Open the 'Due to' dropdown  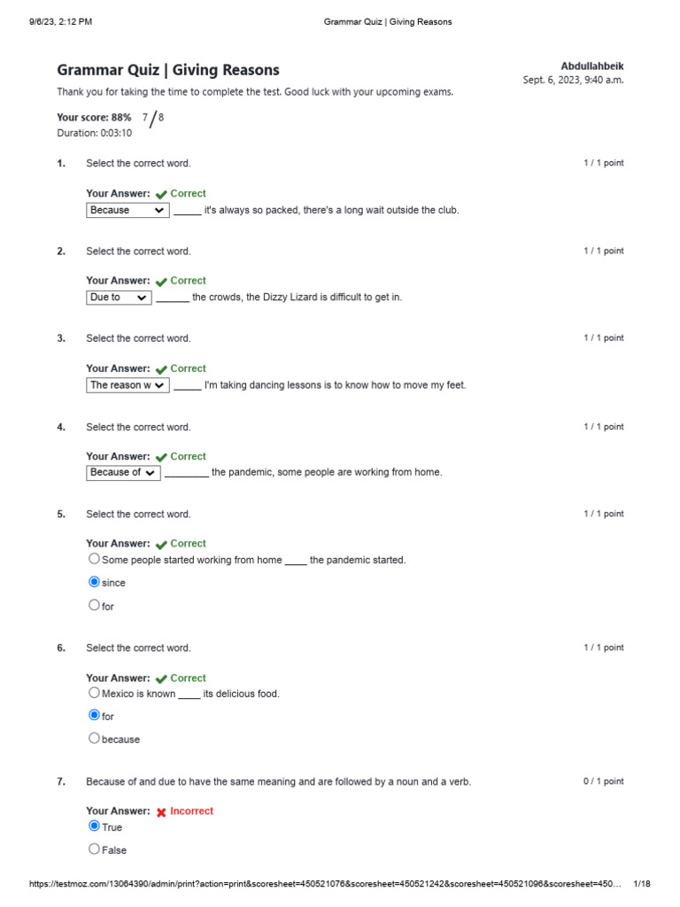click(x=119, y=298)
